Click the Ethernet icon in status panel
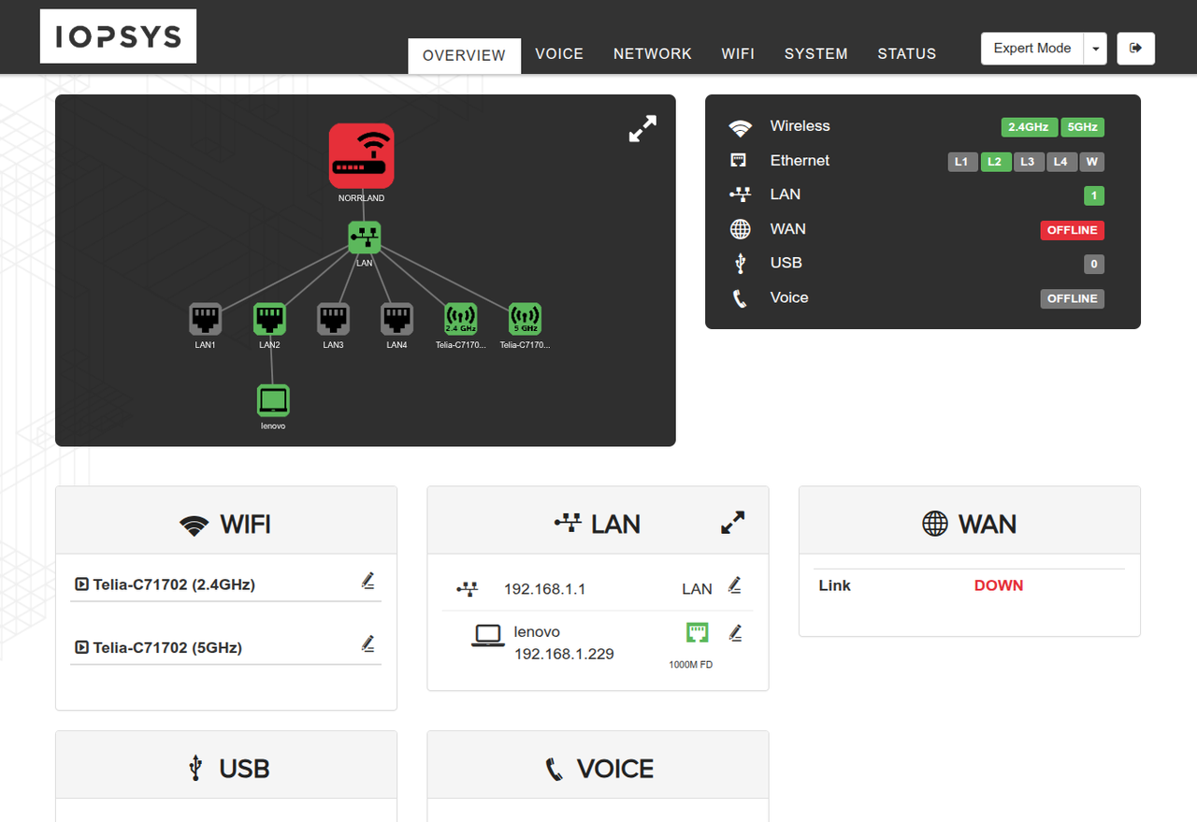Image resolution: width=1197 pixels, height=822 pixels. (x=739, y=161)
